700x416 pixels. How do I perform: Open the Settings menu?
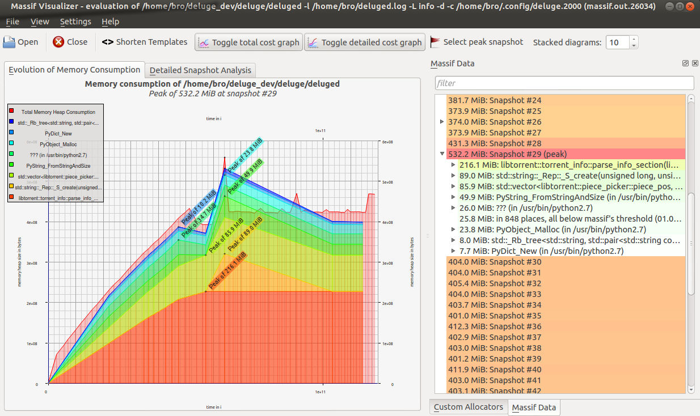75,22
